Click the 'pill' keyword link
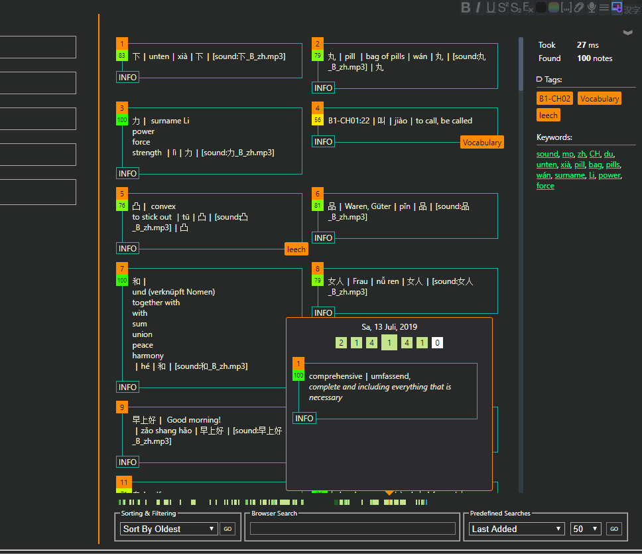Viewport: 642px width, 554px height. click(580, 165)
